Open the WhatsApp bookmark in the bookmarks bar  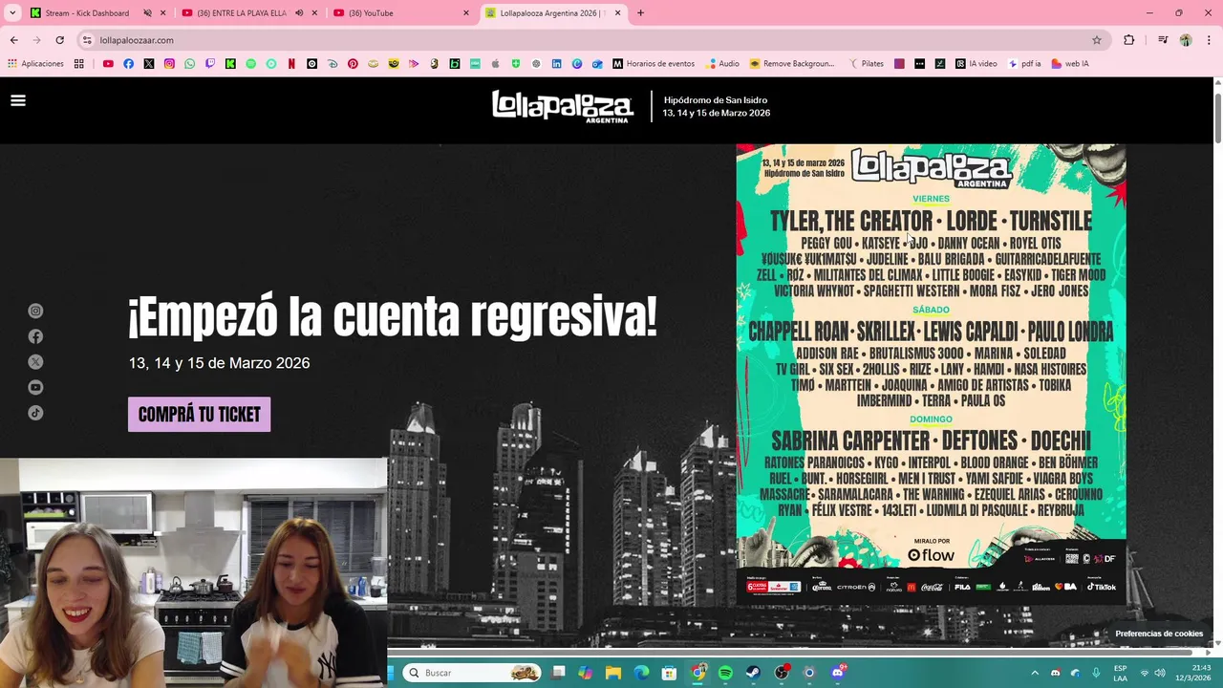pyautogui.click(x=189, y=64)
